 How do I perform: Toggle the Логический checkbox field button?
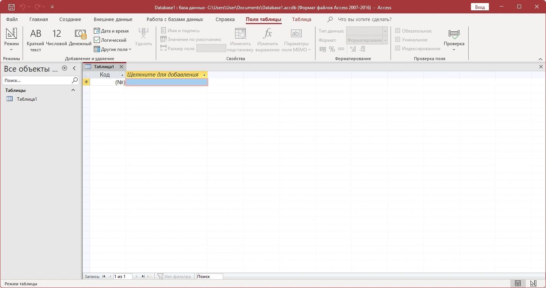110,40
